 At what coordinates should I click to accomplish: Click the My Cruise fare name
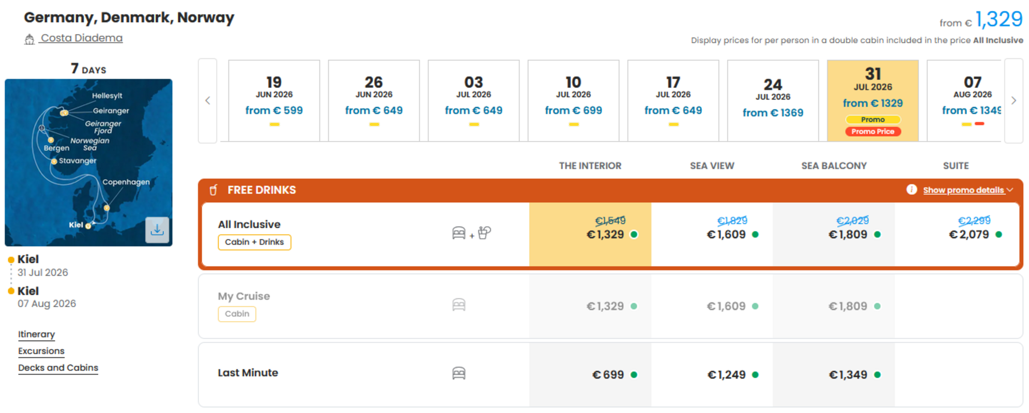(243, 296)
